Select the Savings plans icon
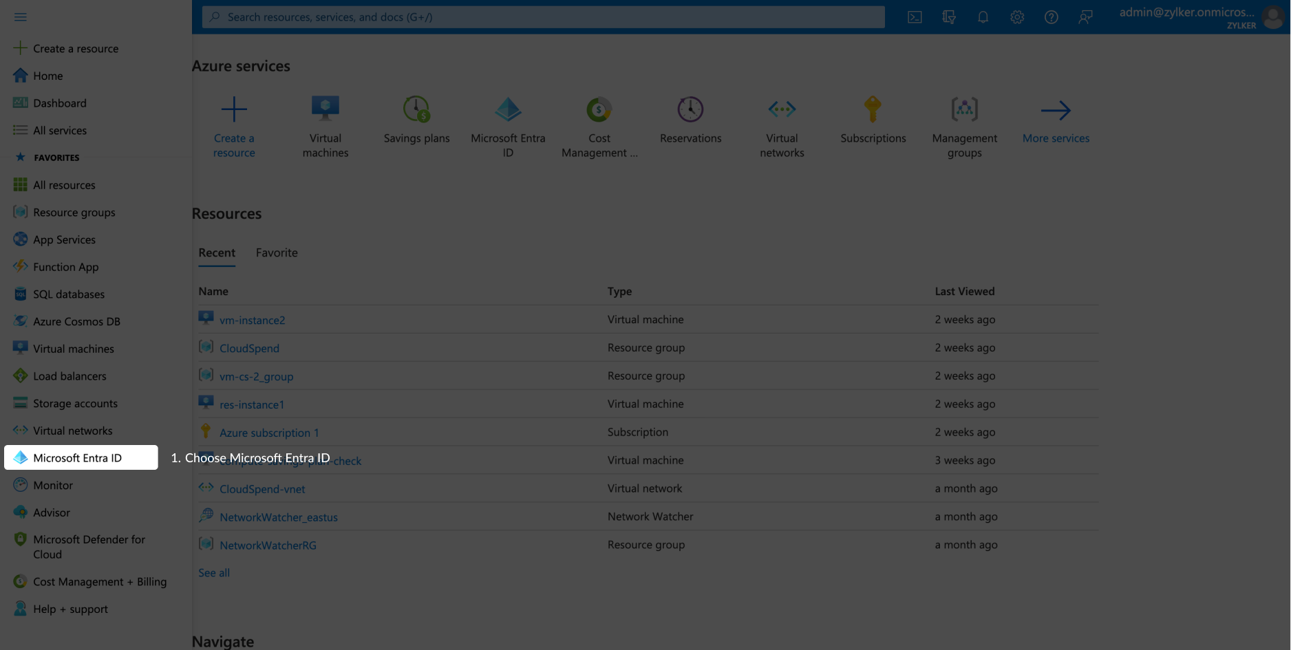1291x650 pixels. pos(416,109)
